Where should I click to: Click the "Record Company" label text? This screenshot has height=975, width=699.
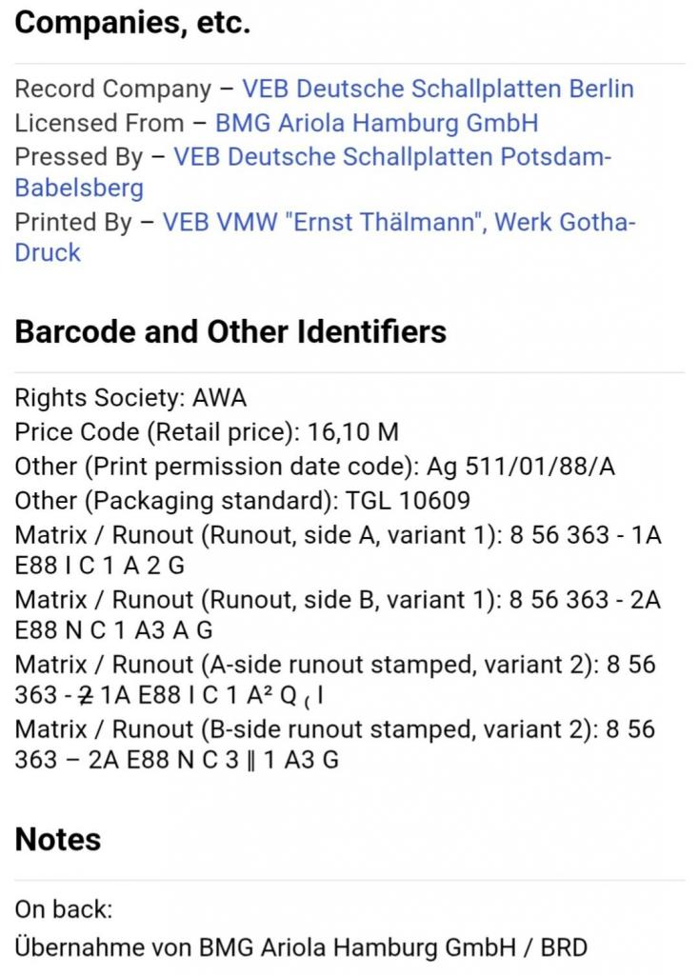(112, 90)
